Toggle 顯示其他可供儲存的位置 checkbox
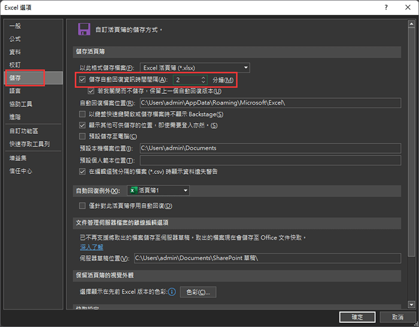 pyautogui.click(x=83, y=125)
